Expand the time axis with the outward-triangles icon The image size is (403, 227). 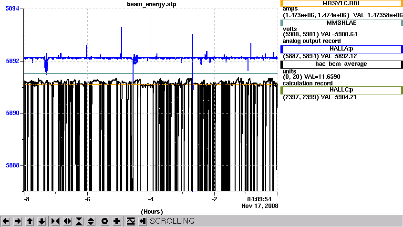(67, 221)
